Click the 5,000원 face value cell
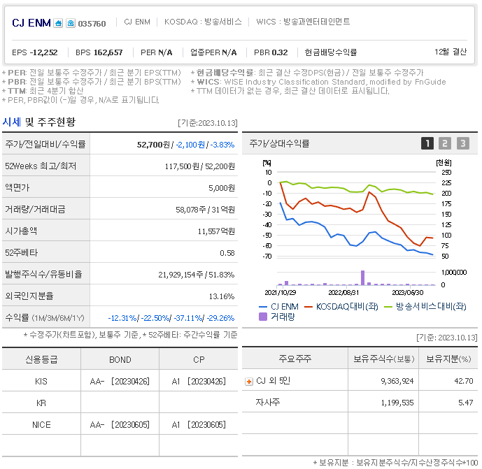 222,188
